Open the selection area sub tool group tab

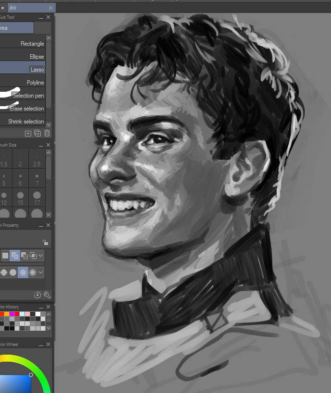tap(16, 28)
